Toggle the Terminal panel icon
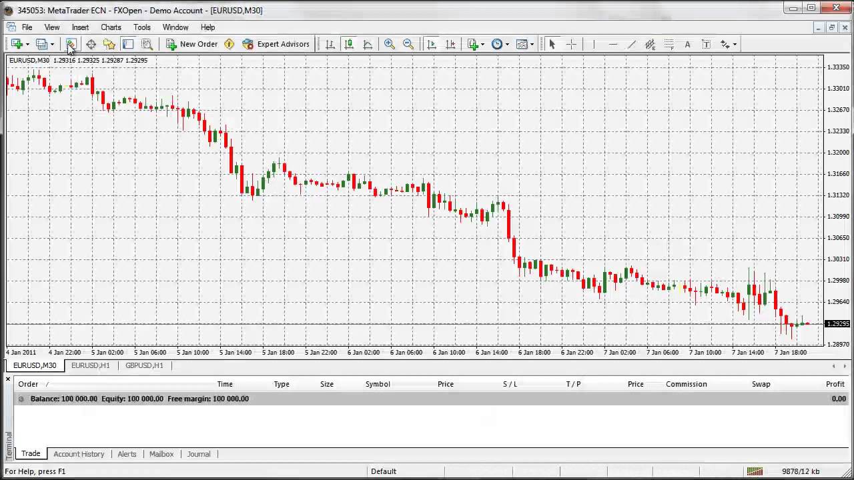 point(128,44)
